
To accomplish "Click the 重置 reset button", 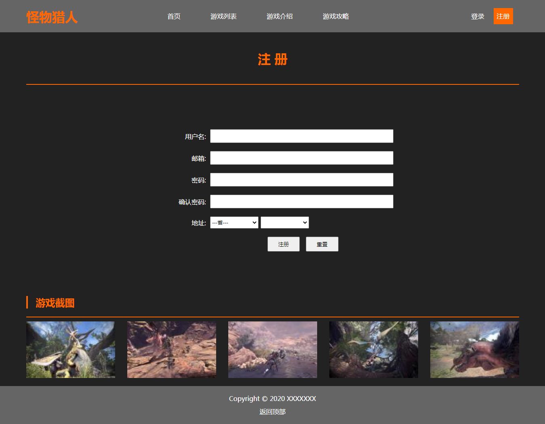I will pos(322,244).
